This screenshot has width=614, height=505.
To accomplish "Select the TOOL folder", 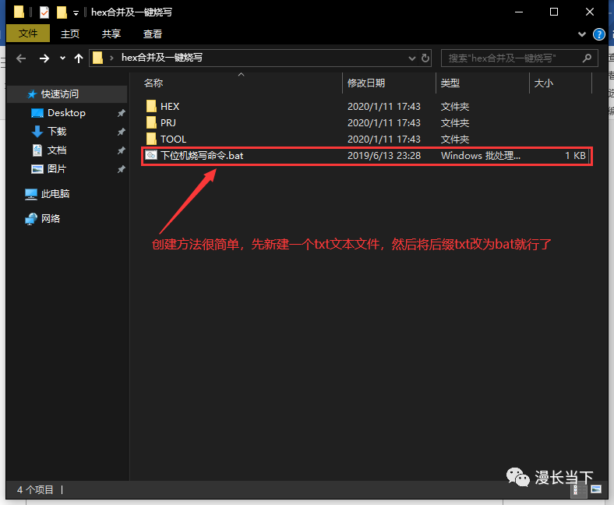I will pos(173,139).
